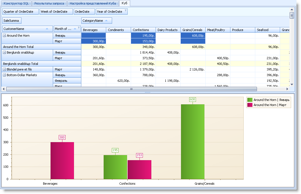Click the Quarter of OrderDate field button
301x194 pixels.
(20, 12)
